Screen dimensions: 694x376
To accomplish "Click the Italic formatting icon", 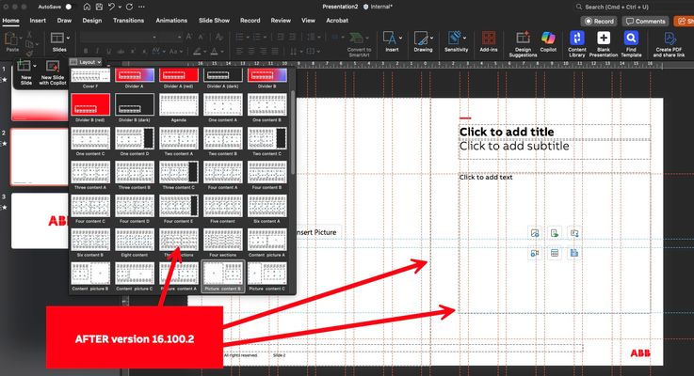I will click(x=97, y=52).
